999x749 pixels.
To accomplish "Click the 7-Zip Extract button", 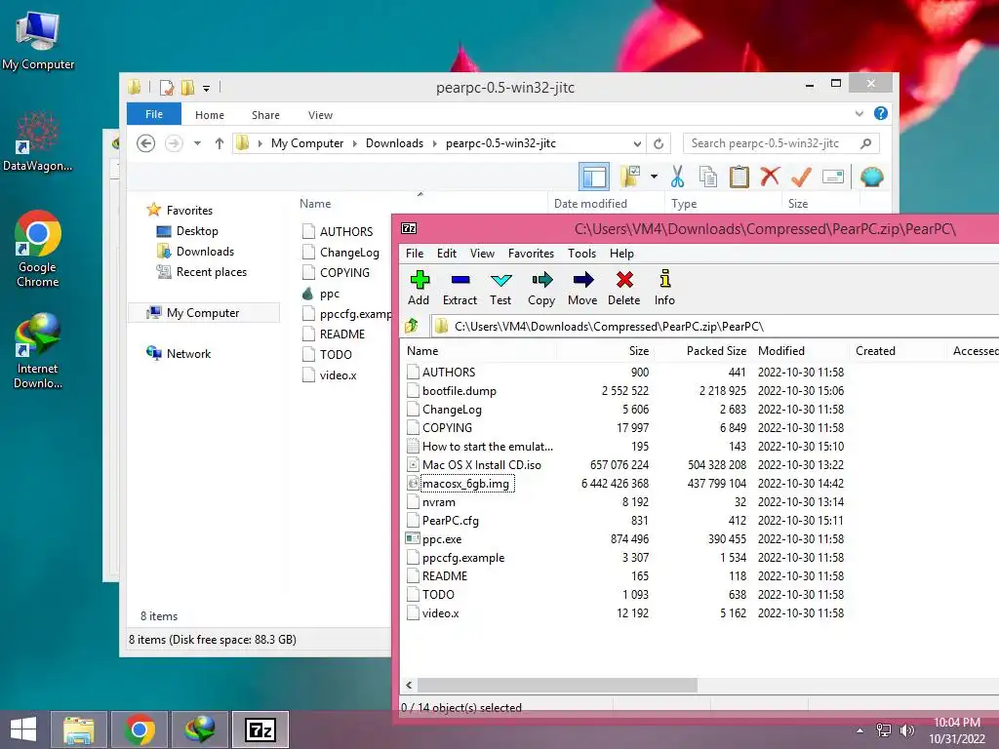I will 460,288.
